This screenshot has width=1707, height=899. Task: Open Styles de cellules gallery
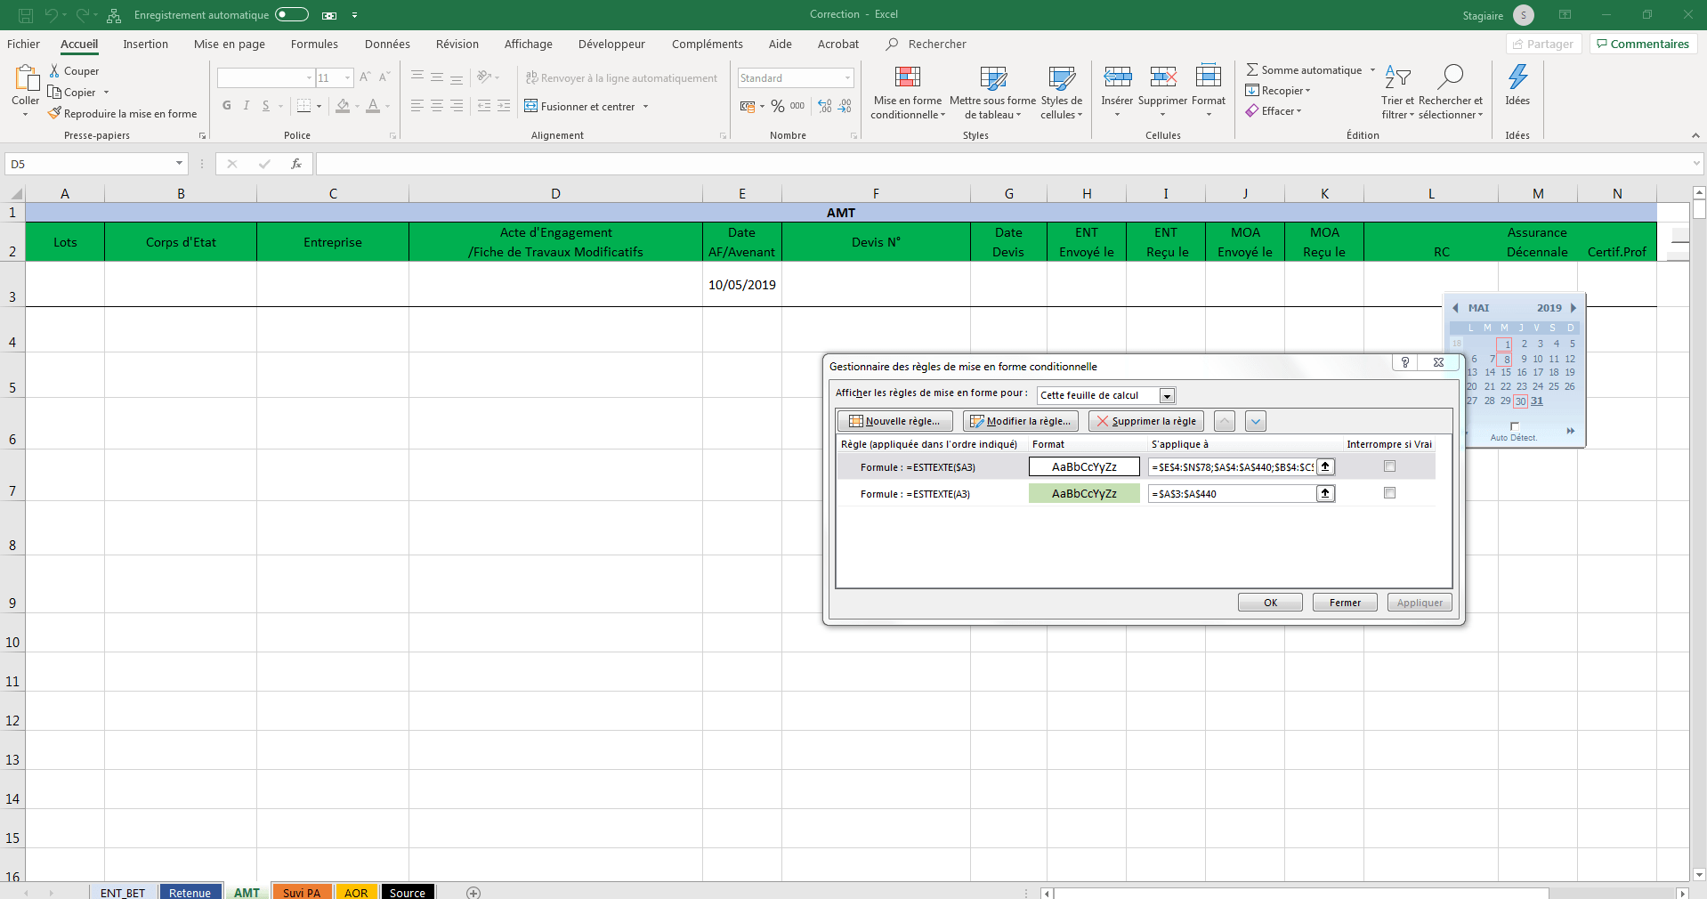(x=1061, y=93)
